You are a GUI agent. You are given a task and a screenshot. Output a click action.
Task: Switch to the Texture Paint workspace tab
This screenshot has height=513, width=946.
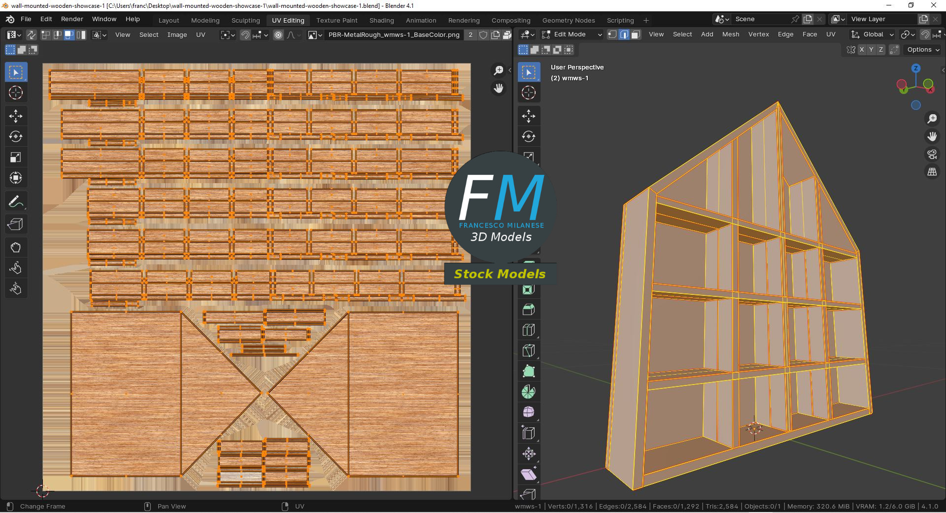click(x=337, y=20)
